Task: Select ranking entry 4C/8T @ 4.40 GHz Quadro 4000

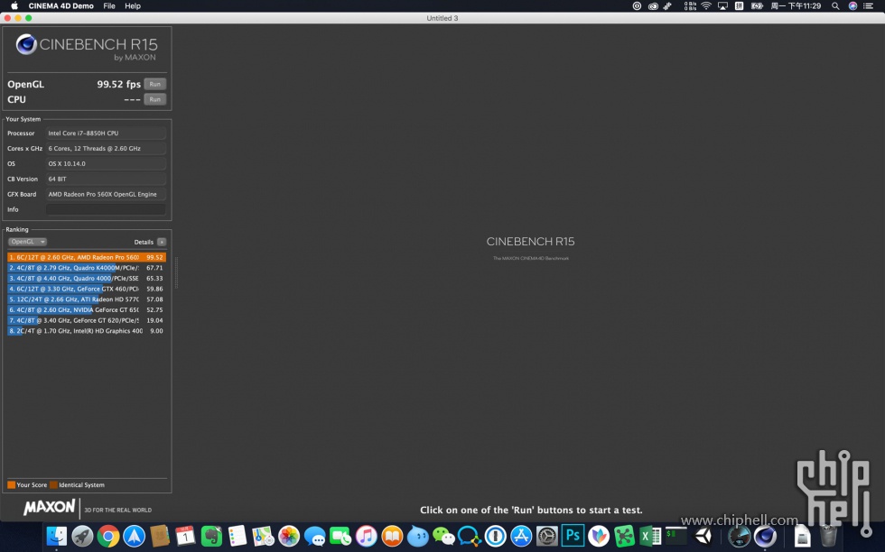Action: pos(87,279)
